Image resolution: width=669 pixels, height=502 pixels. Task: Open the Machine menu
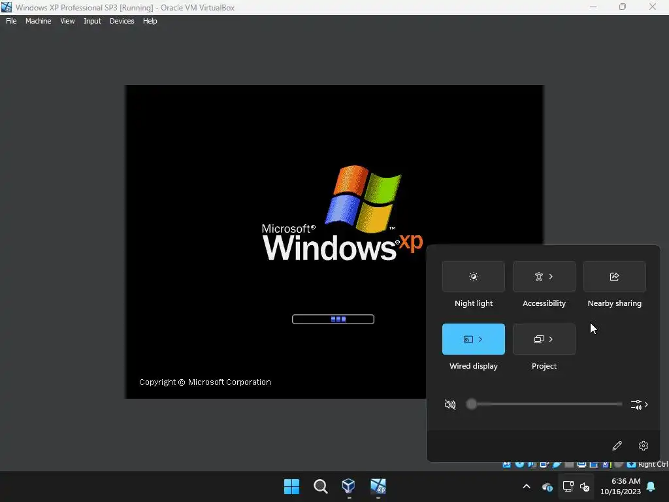click(x=38, y=21)
